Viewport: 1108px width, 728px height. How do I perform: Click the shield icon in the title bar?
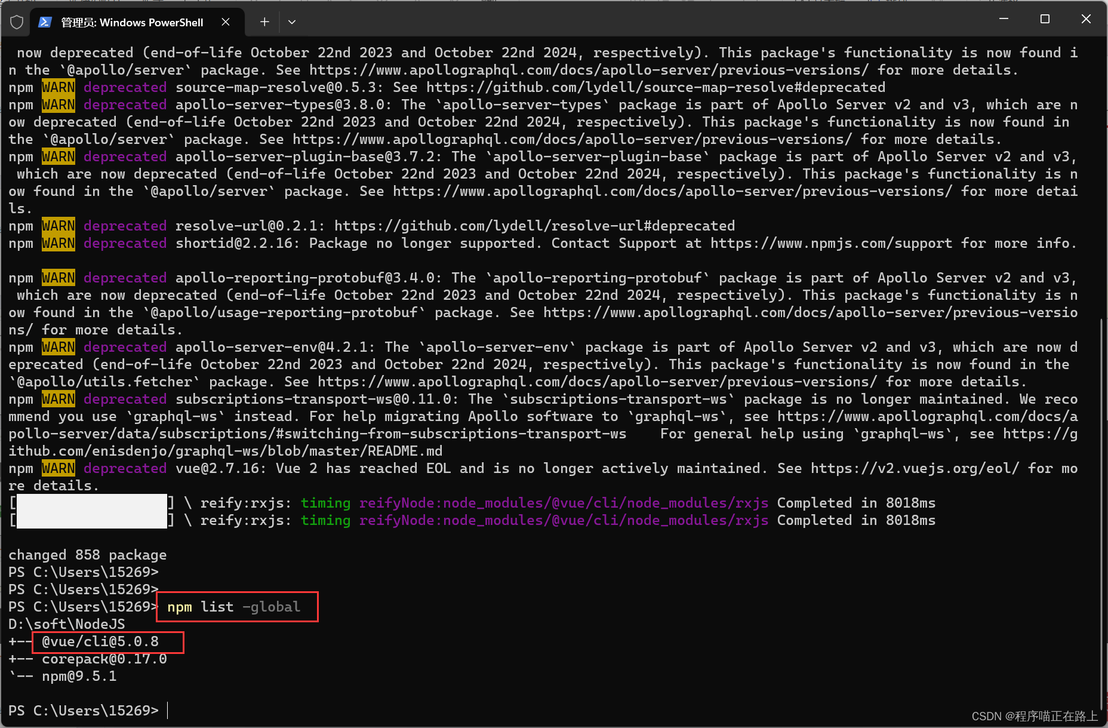tap(17, 22)
